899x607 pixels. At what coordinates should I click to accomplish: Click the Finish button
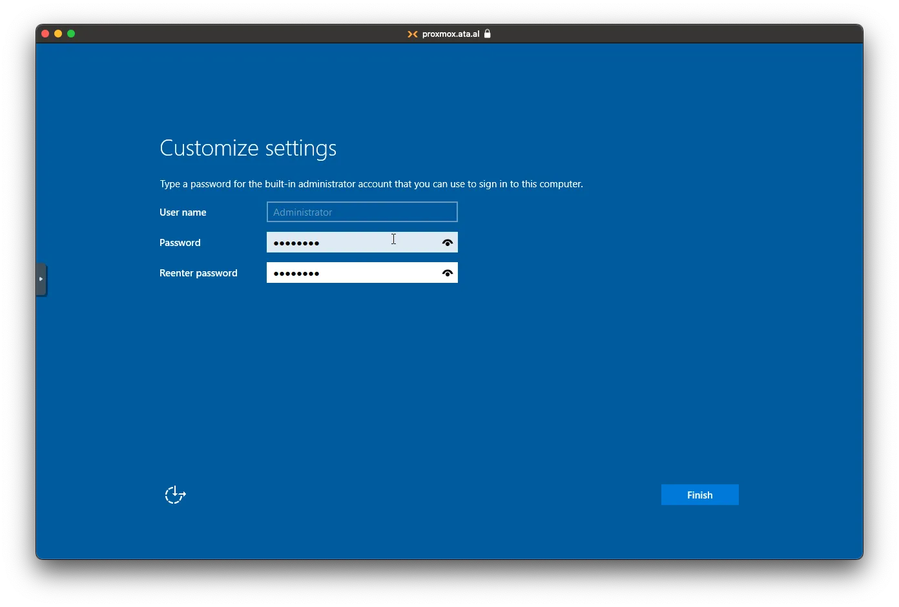[x=699, y=495]
